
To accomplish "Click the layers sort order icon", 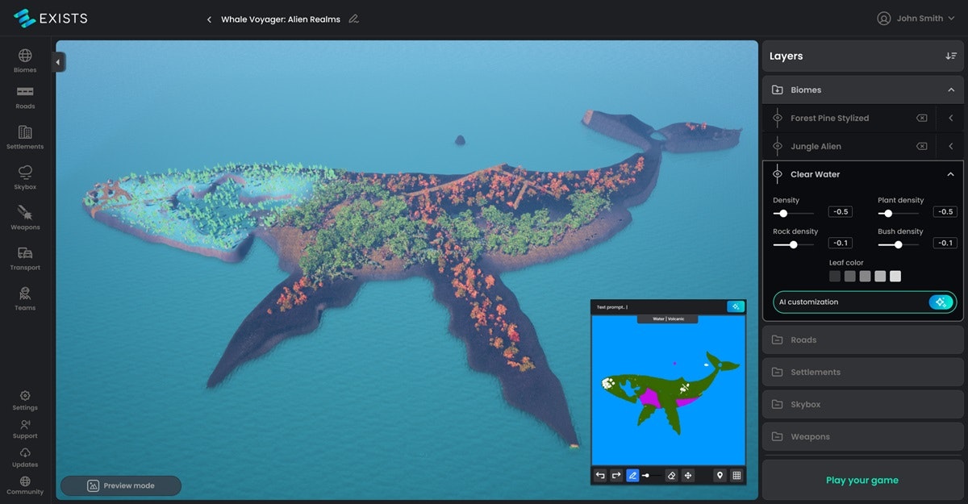I will click(x=951, y=56).
